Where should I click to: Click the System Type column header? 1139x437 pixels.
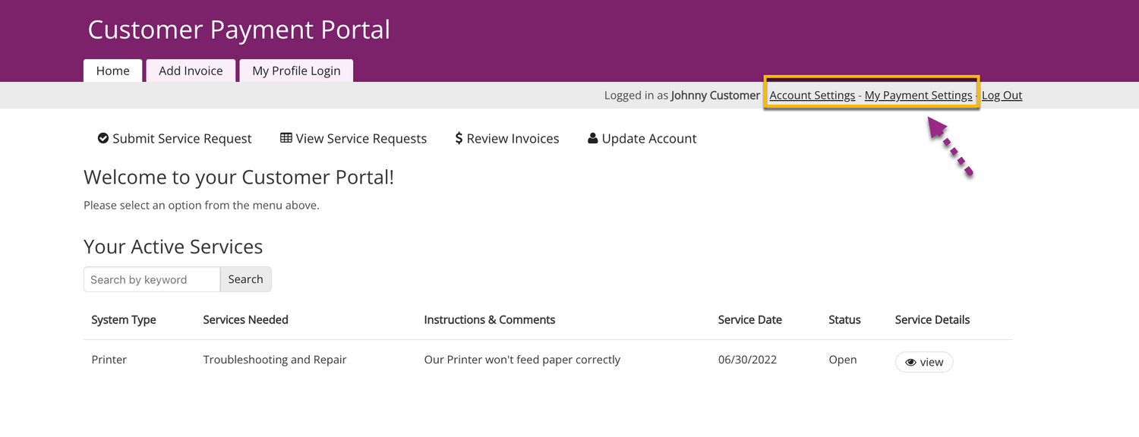pyautogui.click(x=124, y=320)
